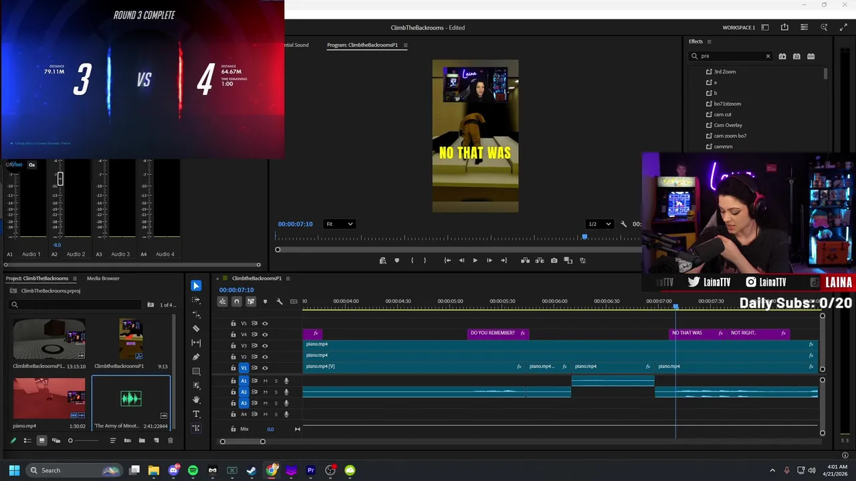Delete selected item with trash icon
Screen dimensions: 856x481
pos(170,440)
